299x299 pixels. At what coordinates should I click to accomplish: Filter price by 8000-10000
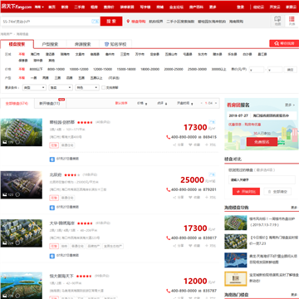56,69
